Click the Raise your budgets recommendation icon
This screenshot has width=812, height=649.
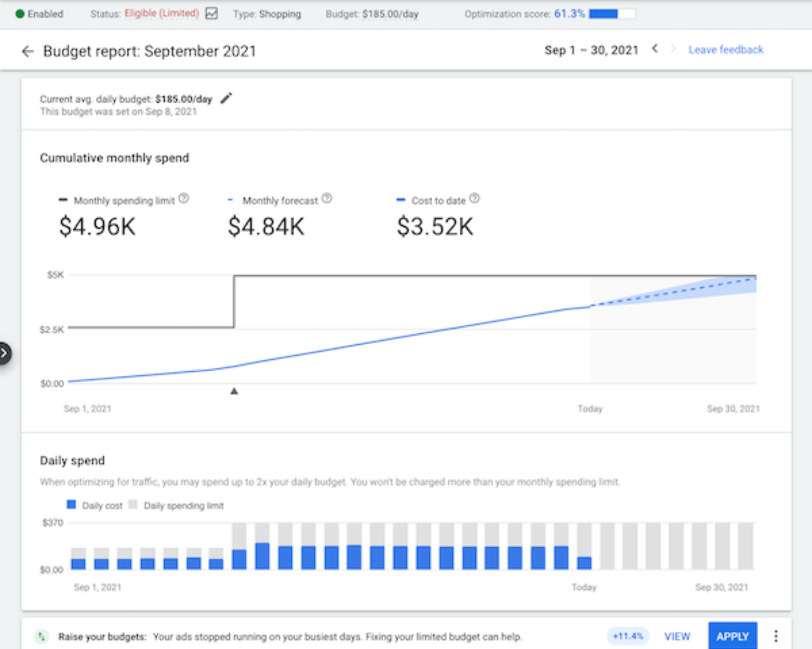[x=42, y=636]
